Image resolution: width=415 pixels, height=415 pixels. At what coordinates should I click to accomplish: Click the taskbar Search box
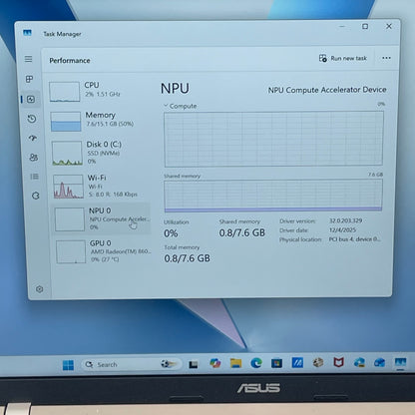coord(132,364)
